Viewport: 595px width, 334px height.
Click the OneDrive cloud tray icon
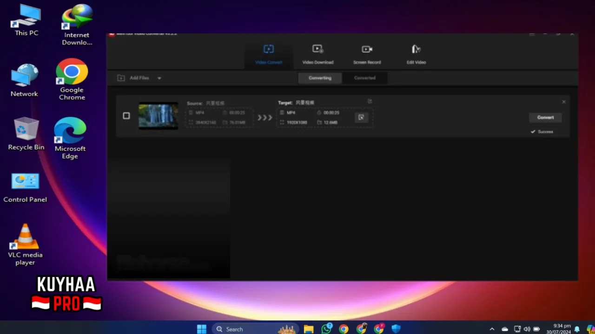tap(505, 329)
